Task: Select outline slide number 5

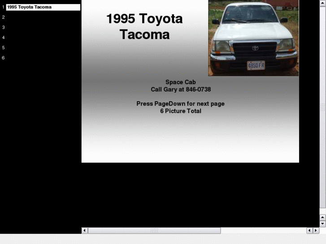Action: [x=3, y=48]
